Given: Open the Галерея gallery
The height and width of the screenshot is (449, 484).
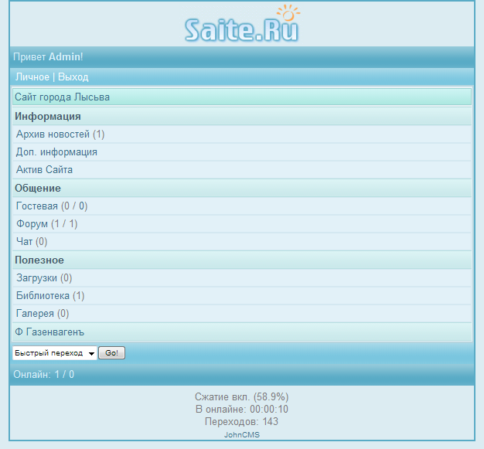Looking at the screenshot, I should [x=35, y=314].
